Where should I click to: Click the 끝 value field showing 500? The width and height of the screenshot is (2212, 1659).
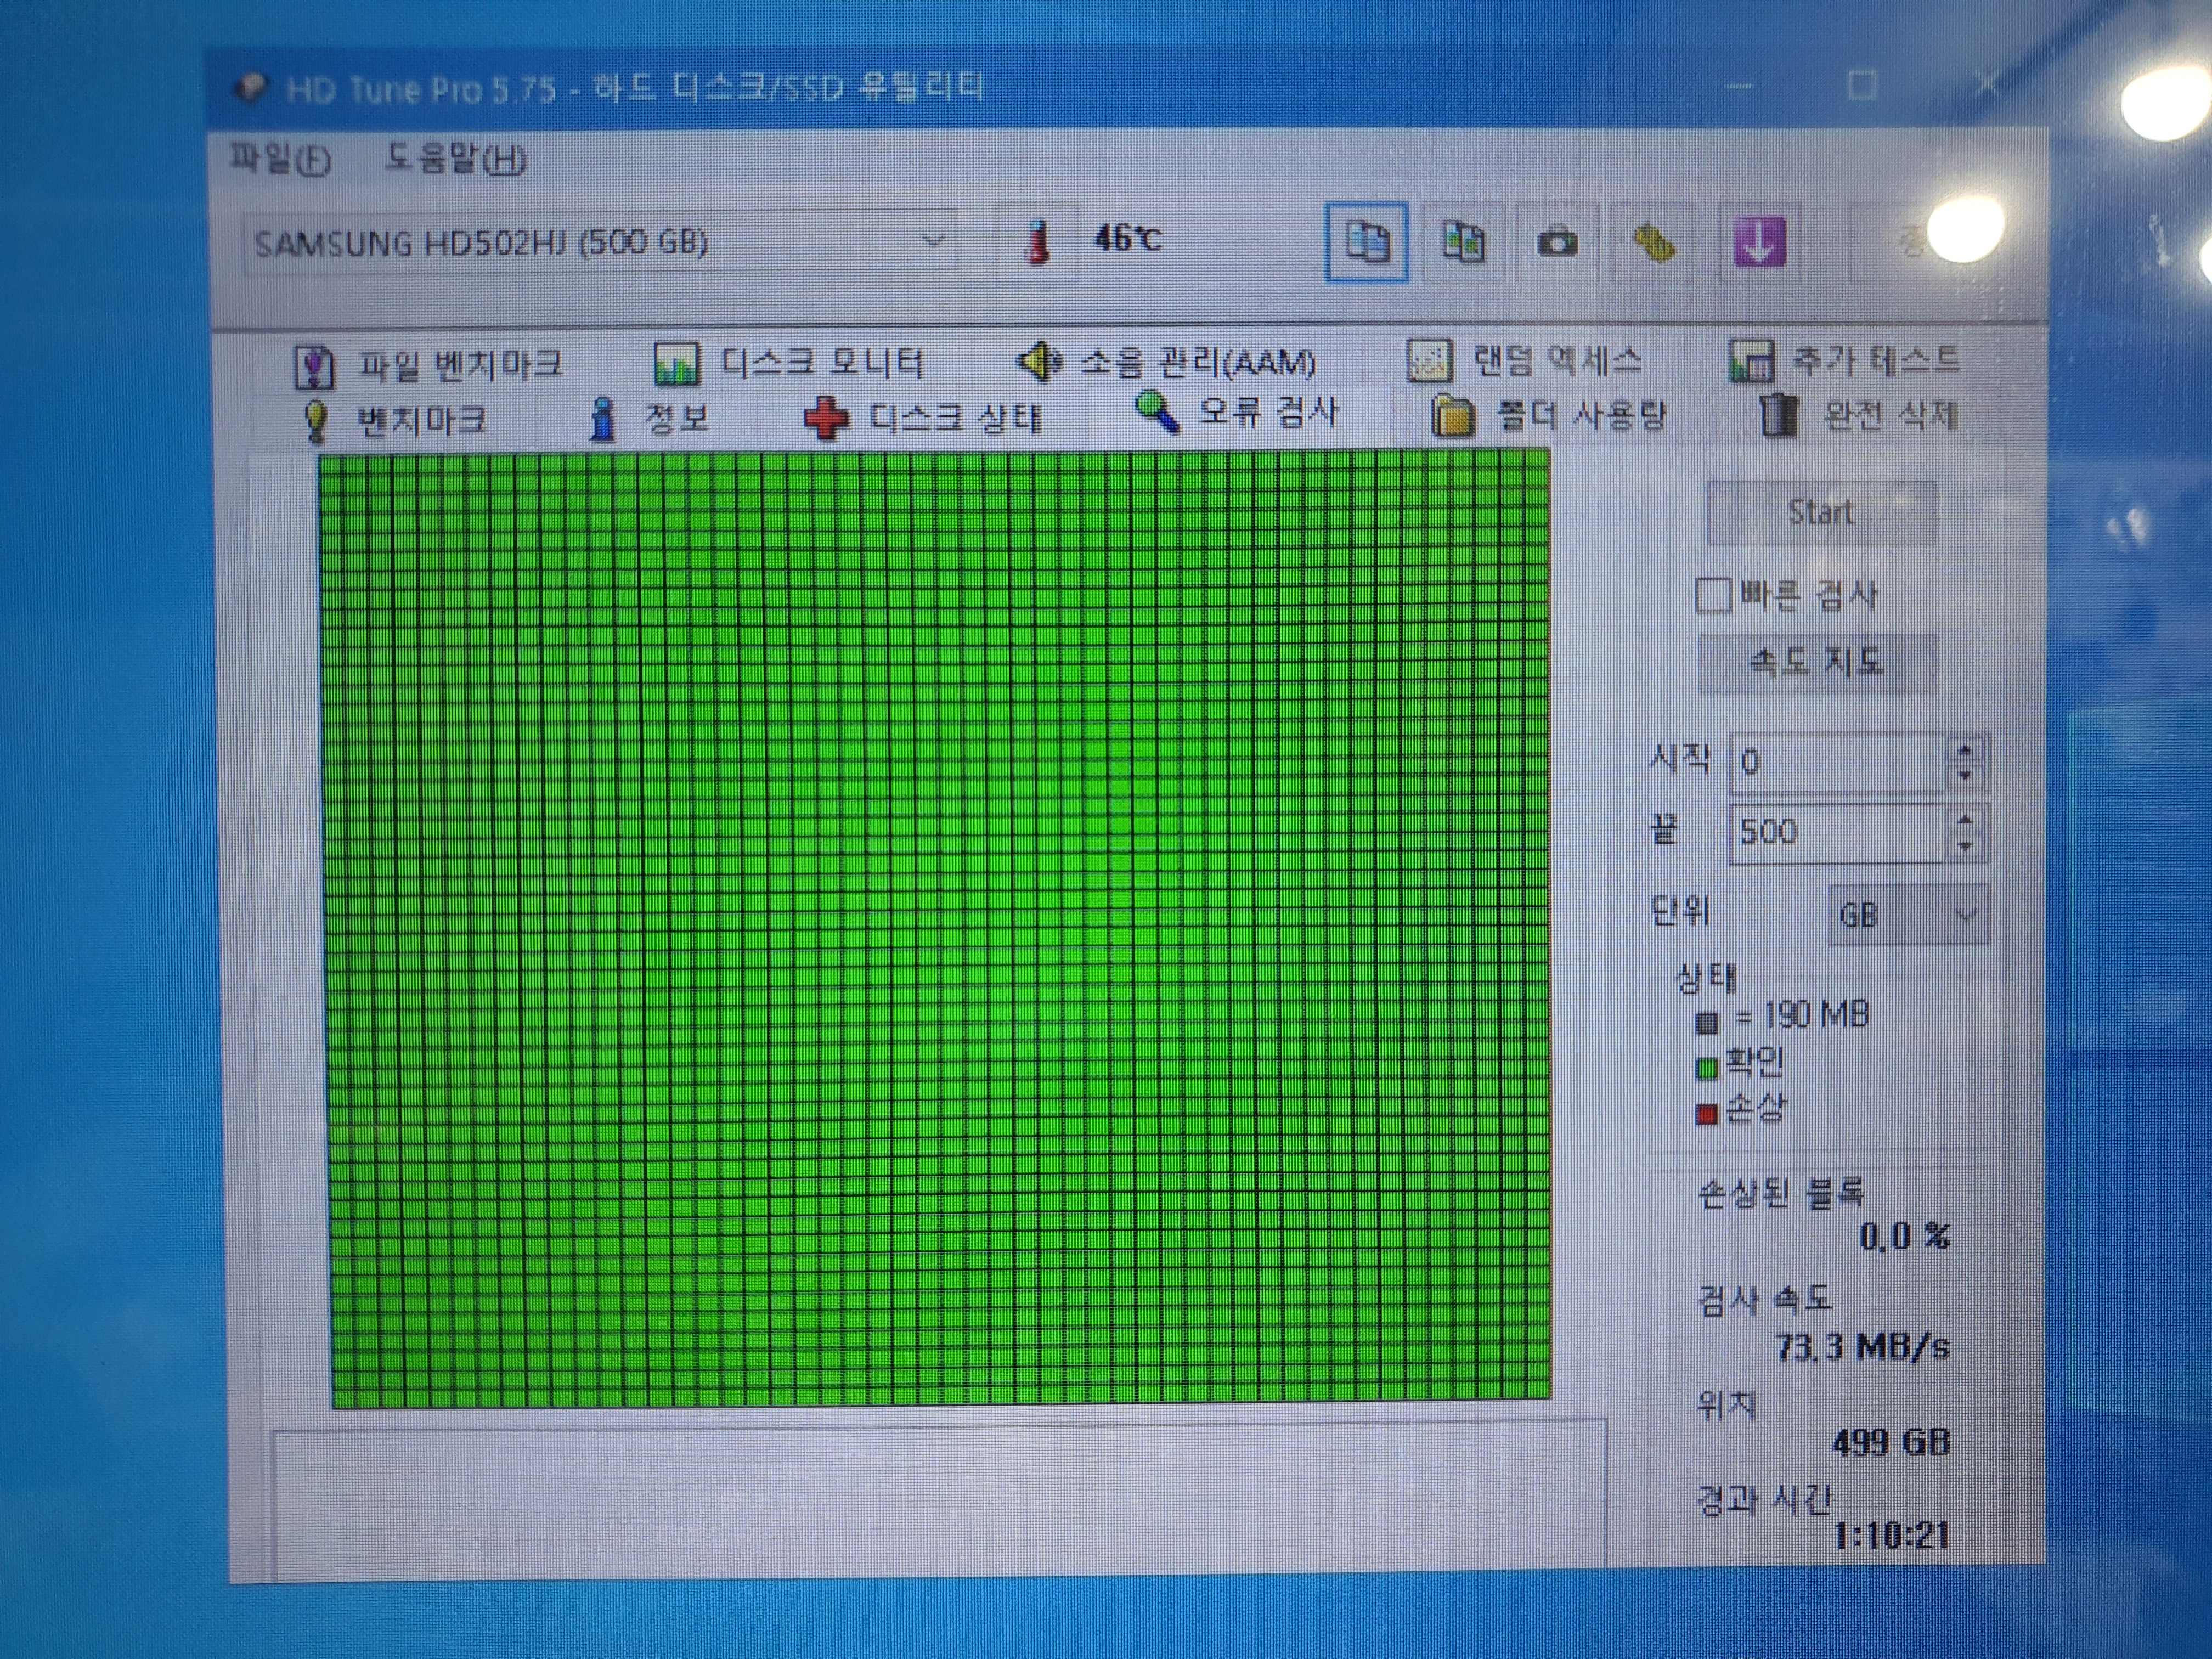click(x=1839, y=832)
